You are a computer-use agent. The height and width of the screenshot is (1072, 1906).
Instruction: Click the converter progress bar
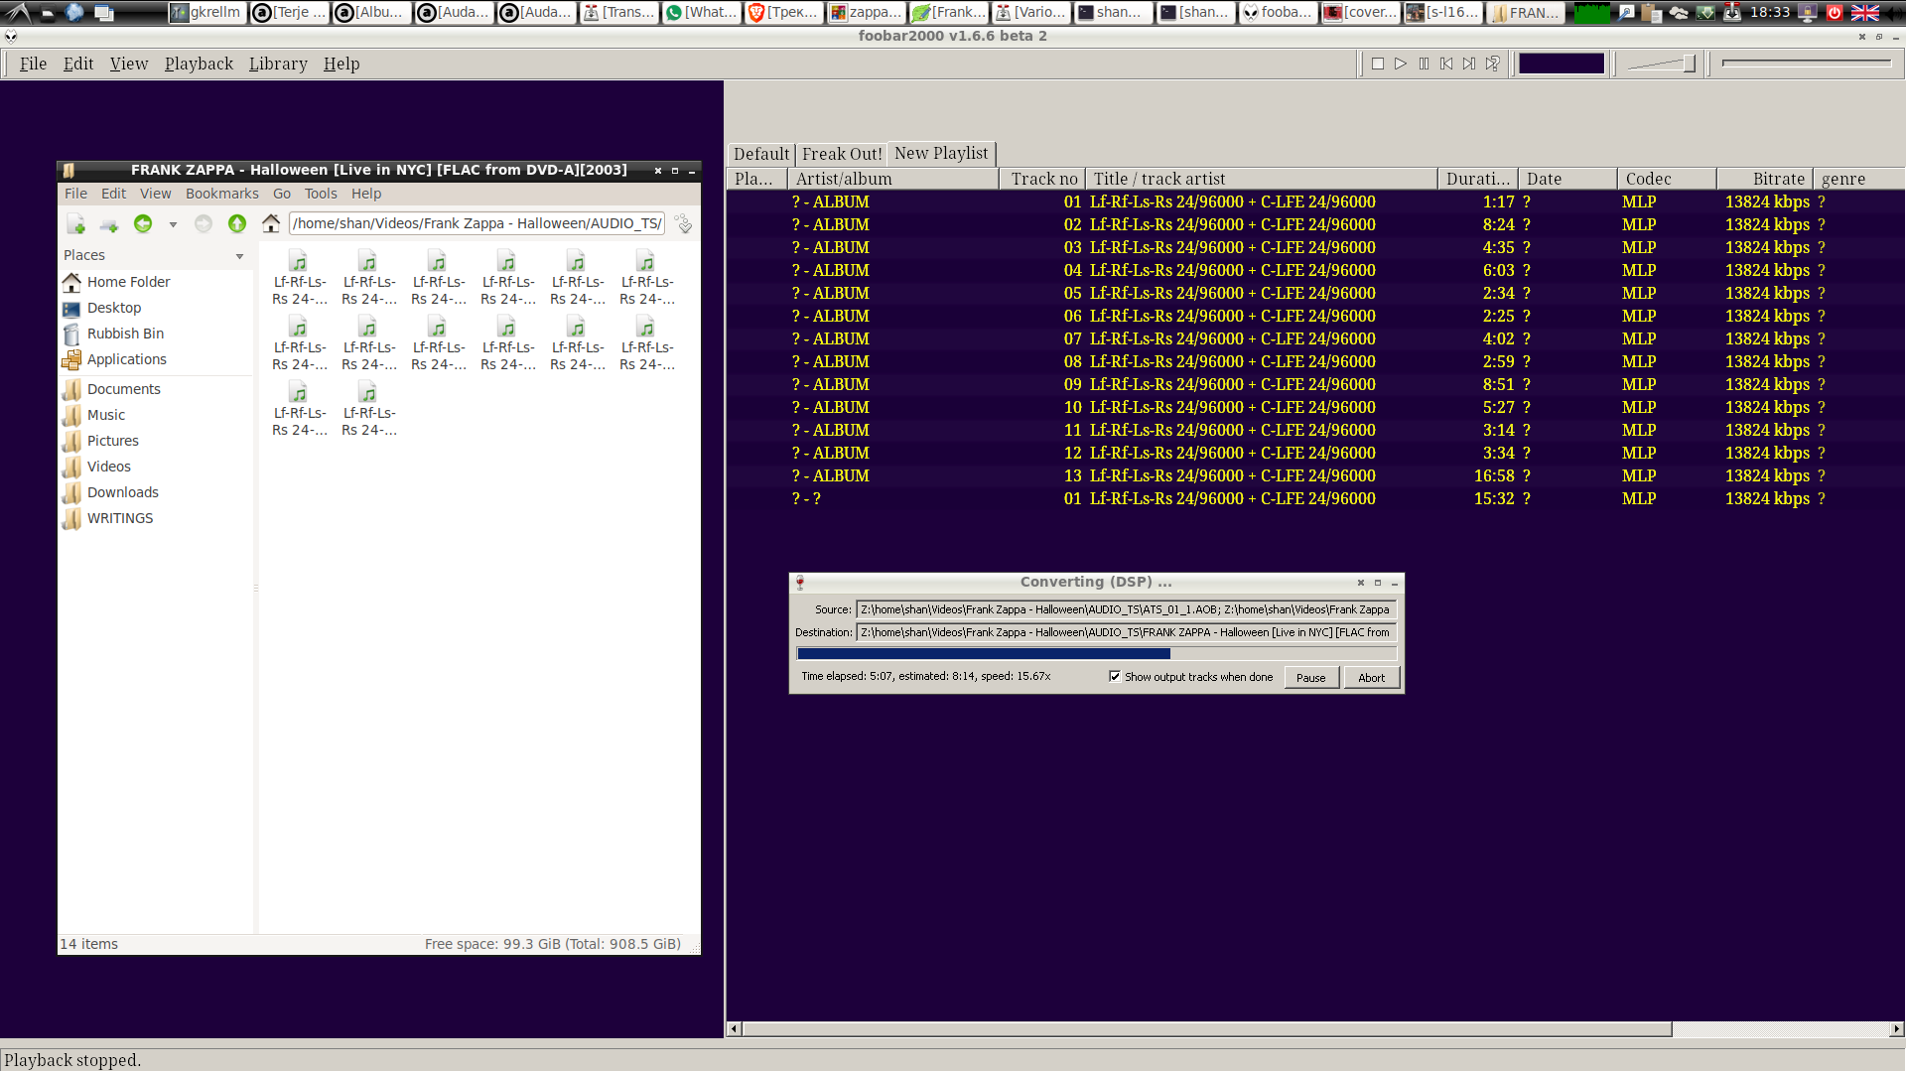pos(1096,654)
